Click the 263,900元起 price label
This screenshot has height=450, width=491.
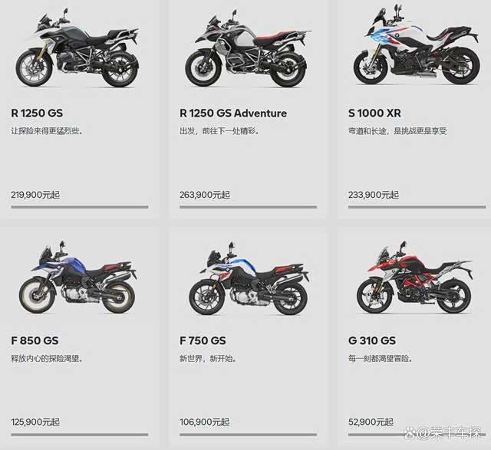point(205,195)
